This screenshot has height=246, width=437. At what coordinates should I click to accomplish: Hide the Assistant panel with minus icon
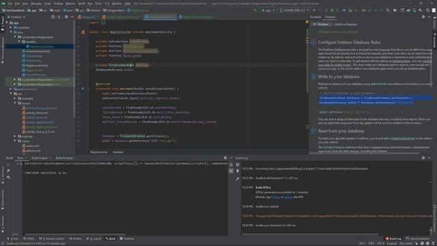pyautogui.click(x=429, y=17)
